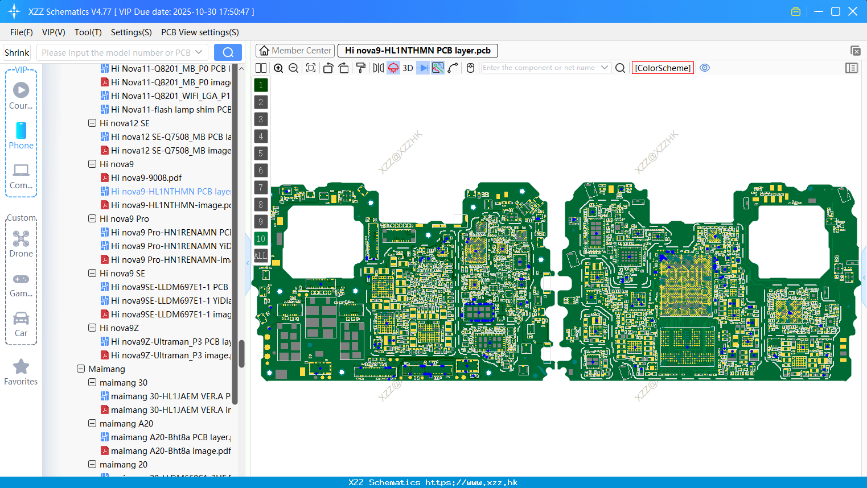Open the Car category
The height and width of the screenshot is (488, 867).
[x=21, y=324]
